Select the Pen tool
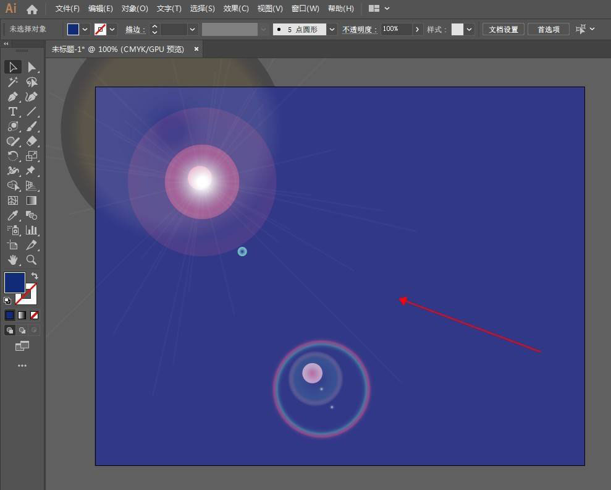 point(13,97)
